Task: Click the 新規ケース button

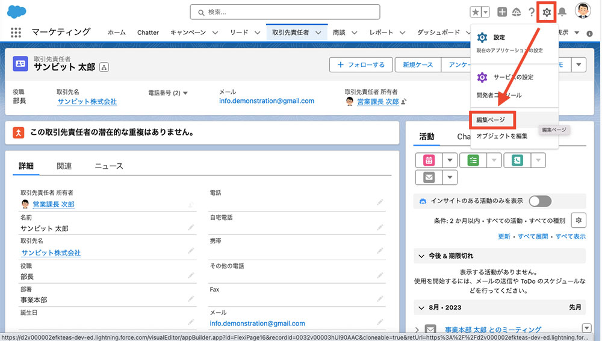Action: pos(418,64)
